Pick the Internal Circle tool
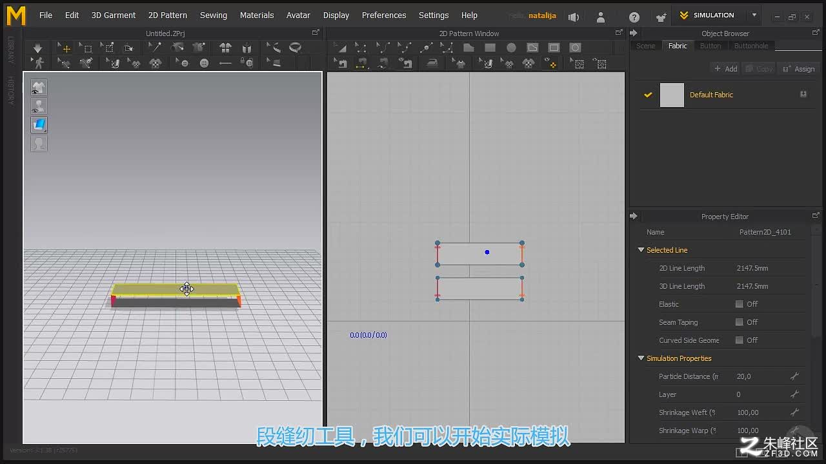This screenshot has width=826, height=464. (x=575, y=48)
